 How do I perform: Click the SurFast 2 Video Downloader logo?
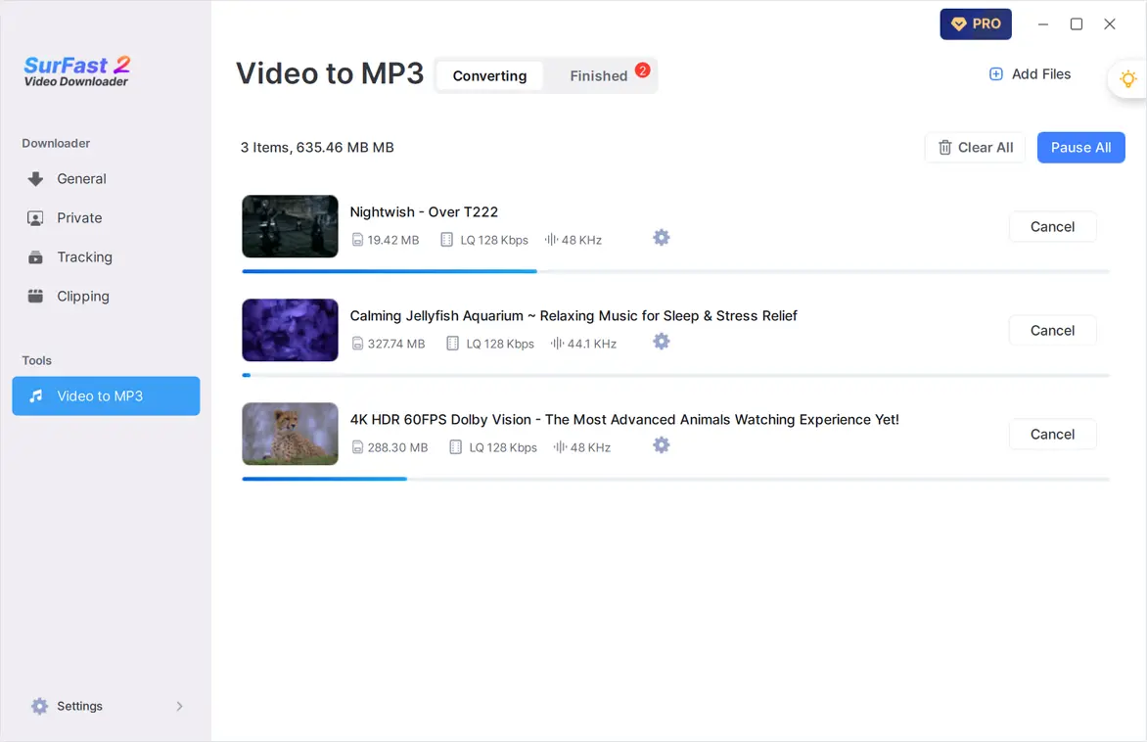click(x=76, y=71)
